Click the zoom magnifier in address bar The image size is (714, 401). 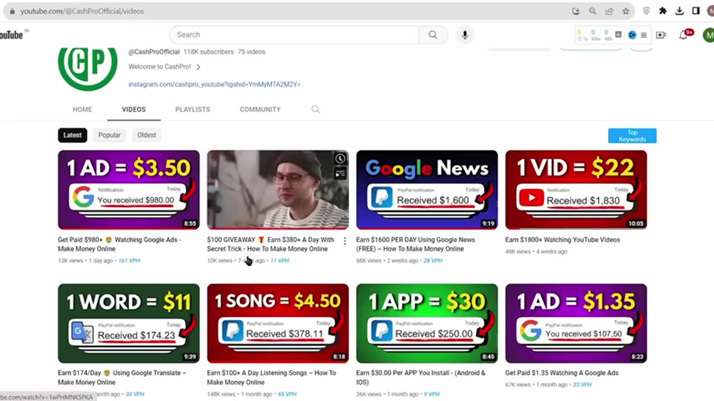(592, 11)
